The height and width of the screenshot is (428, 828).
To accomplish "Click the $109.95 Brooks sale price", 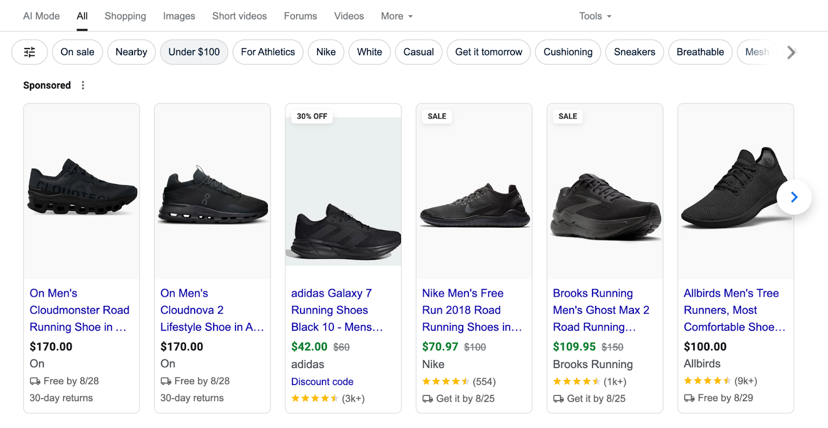I will tap(574, 347).
